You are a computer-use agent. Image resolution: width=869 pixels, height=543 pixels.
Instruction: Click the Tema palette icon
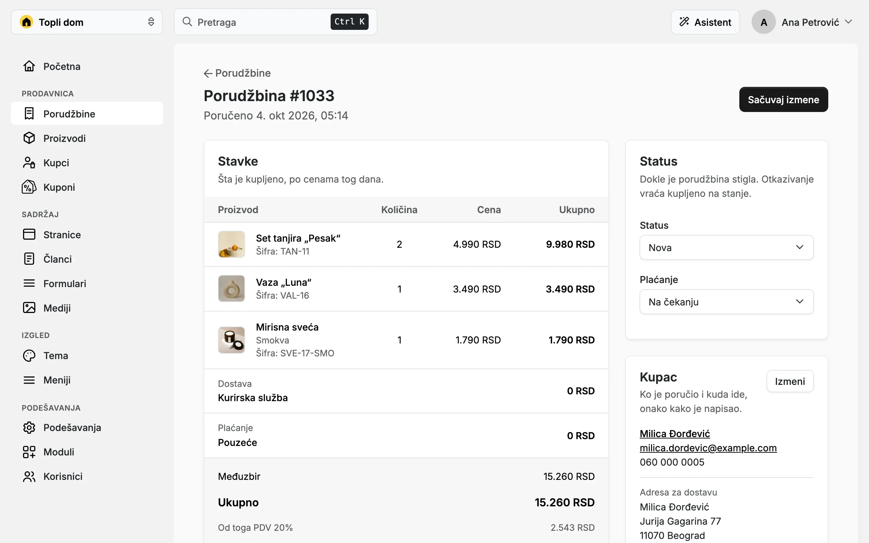point(29,356)
